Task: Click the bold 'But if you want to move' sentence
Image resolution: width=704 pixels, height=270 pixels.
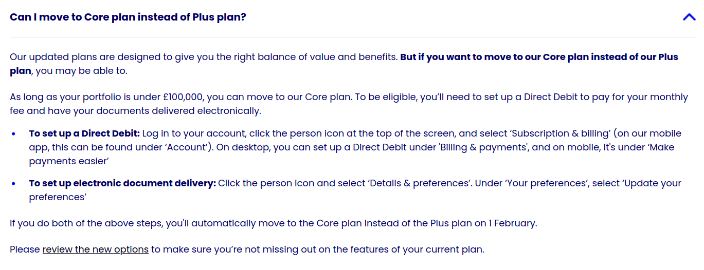Action: (538, 57)
